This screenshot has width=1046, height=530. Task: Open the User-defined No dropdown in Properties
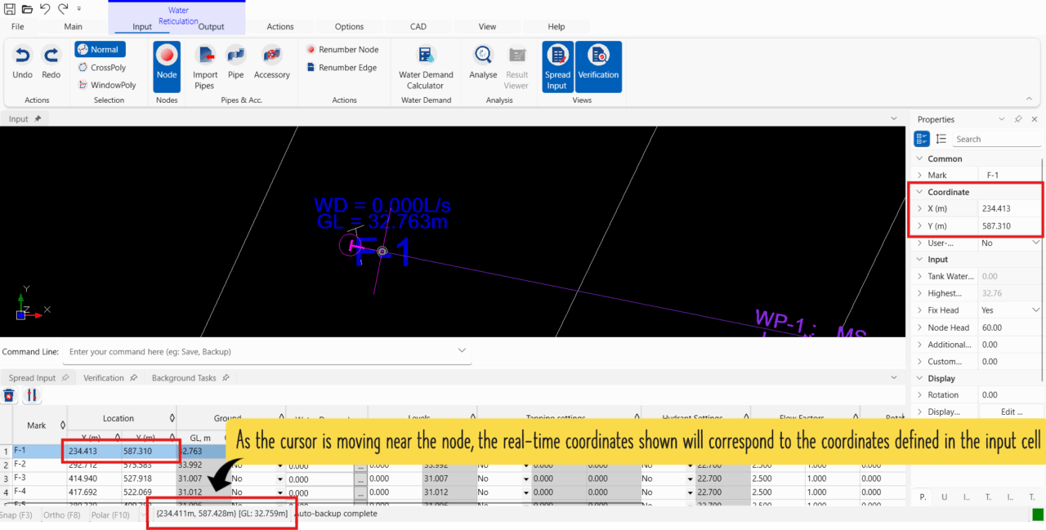tap(1036, 243)
